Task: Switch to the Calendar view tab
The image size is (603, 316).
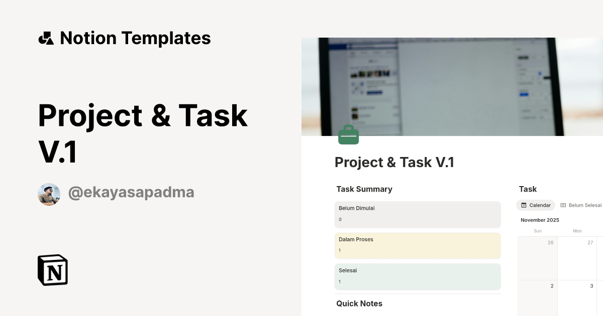Action: (536, 205)
